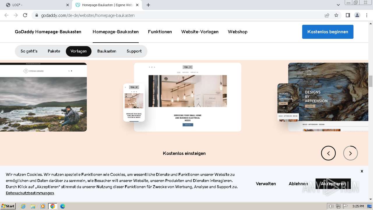This screenshot has width=373, height=210.
Task: Open the Stefan Girard photographer template
Action: coord(43,97)
